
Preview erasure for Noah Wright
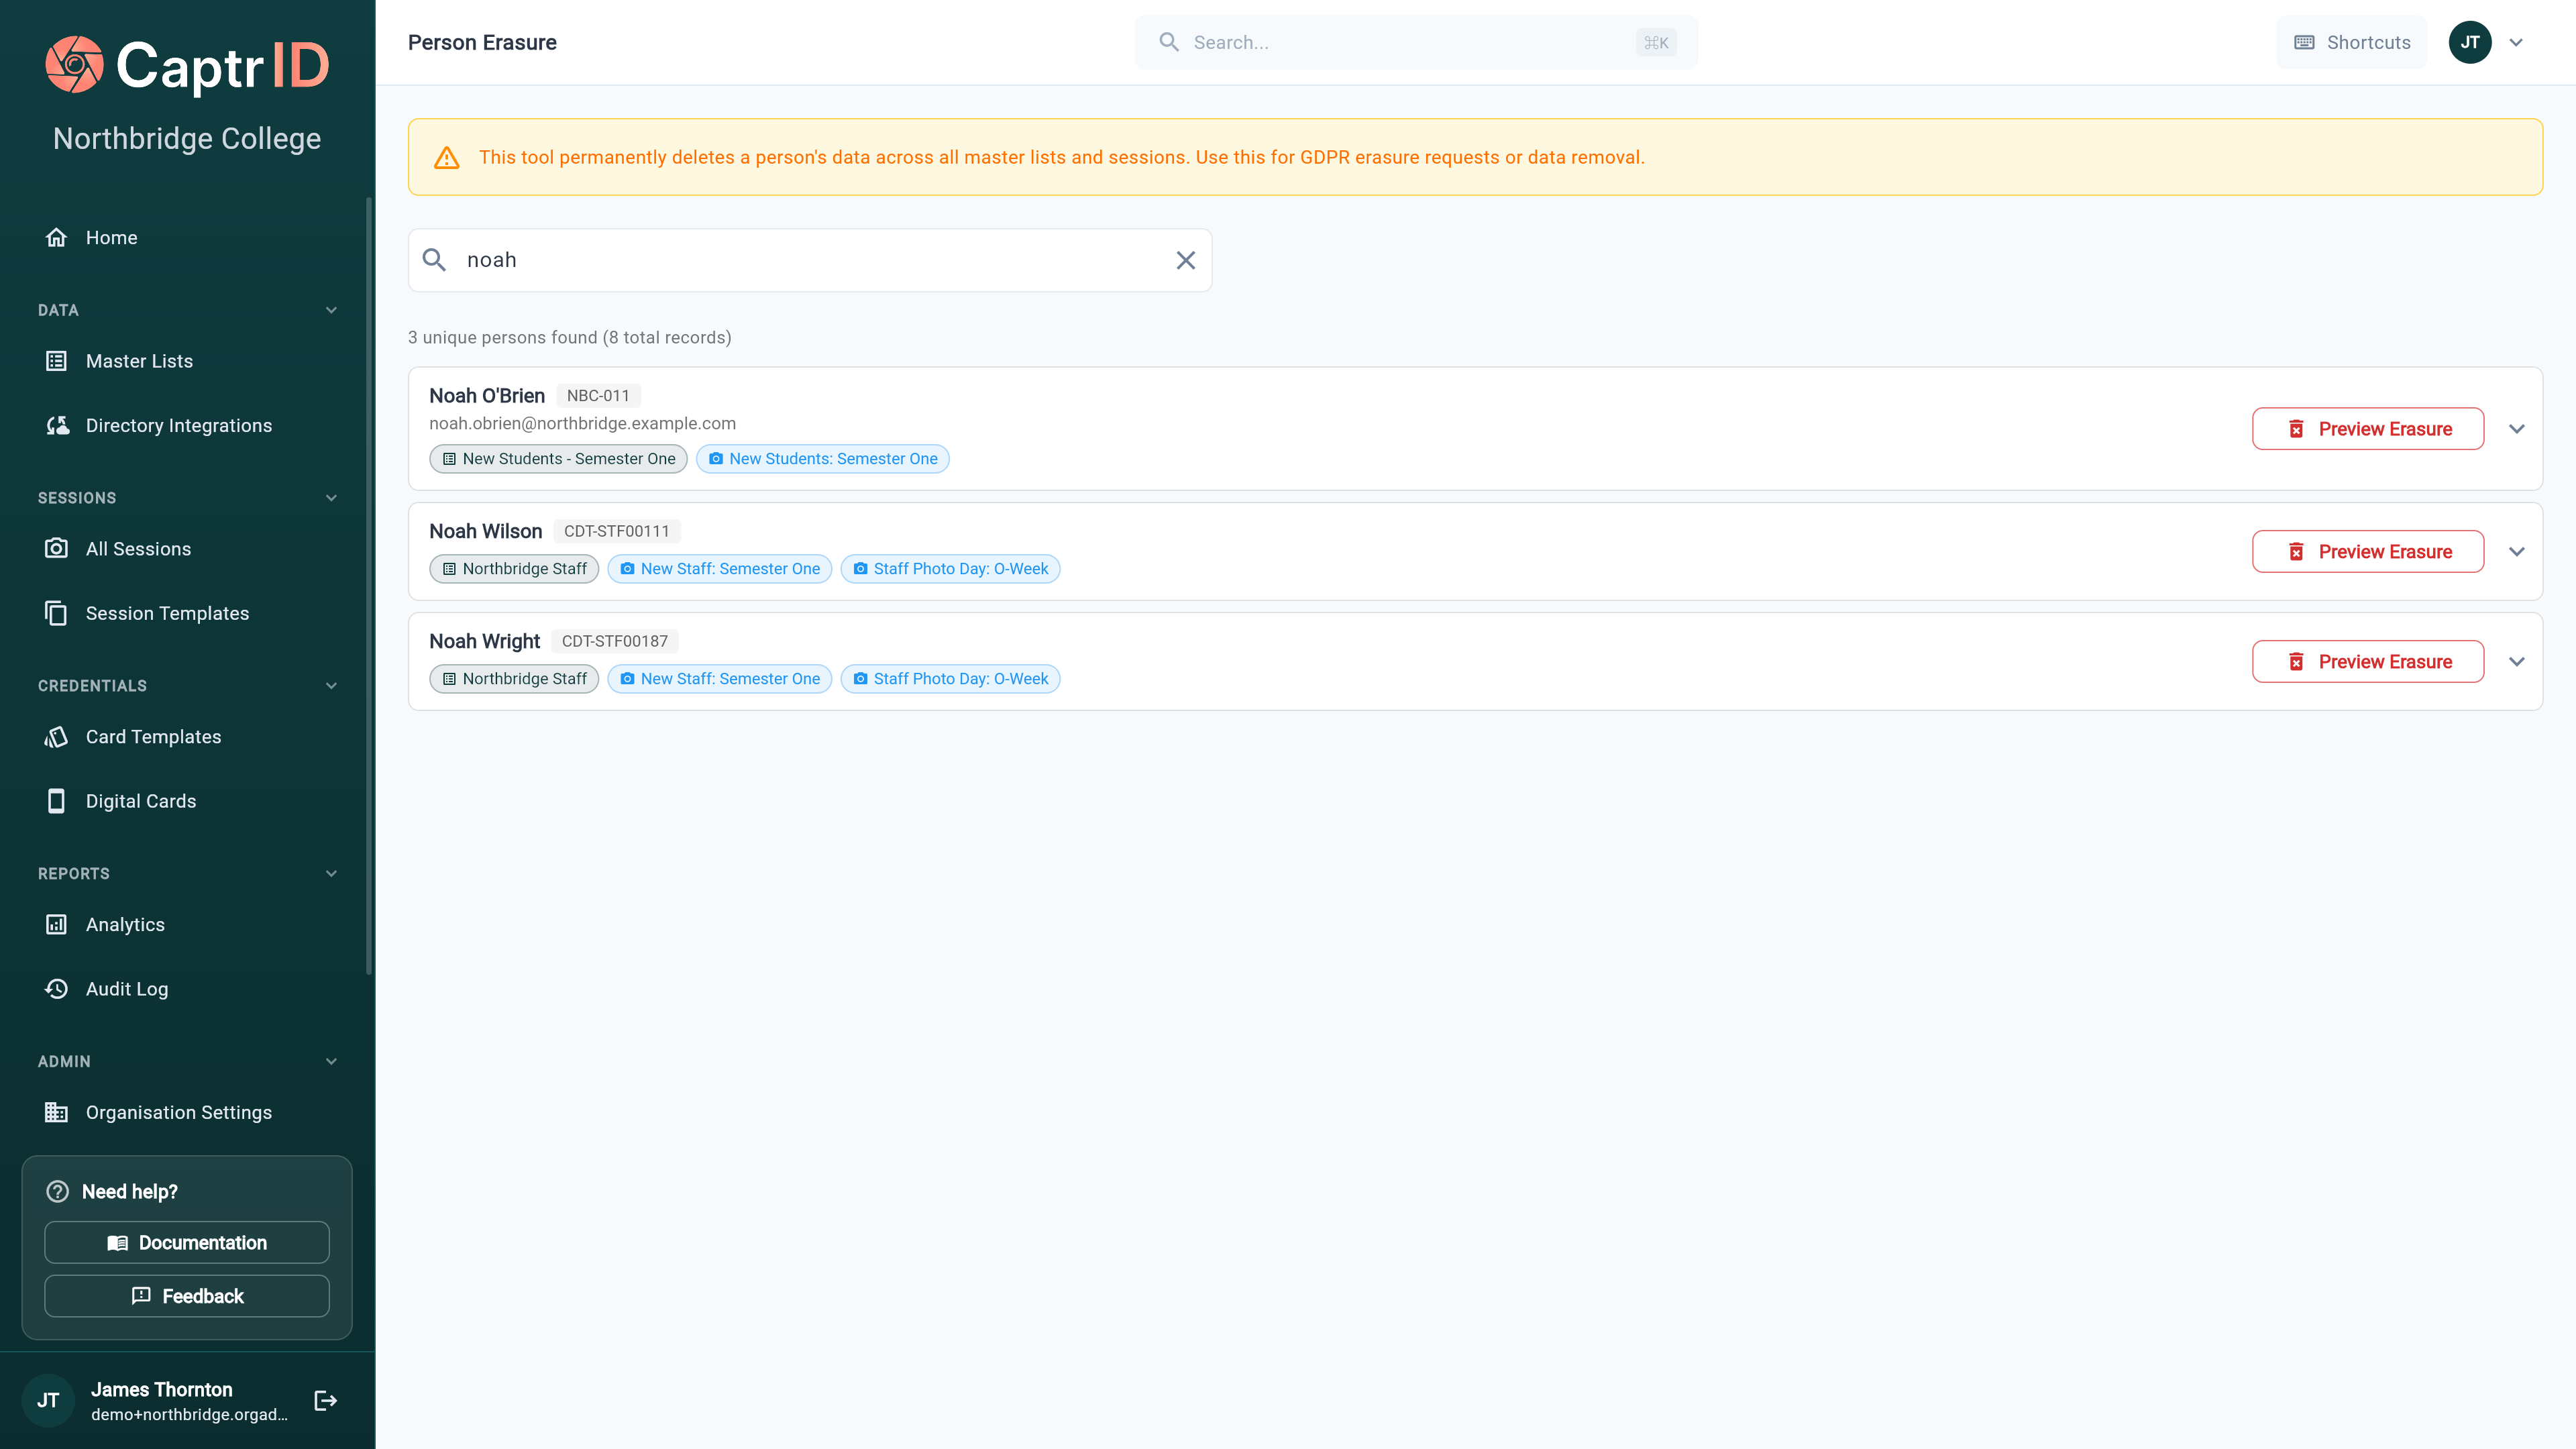click(2368, 661)
